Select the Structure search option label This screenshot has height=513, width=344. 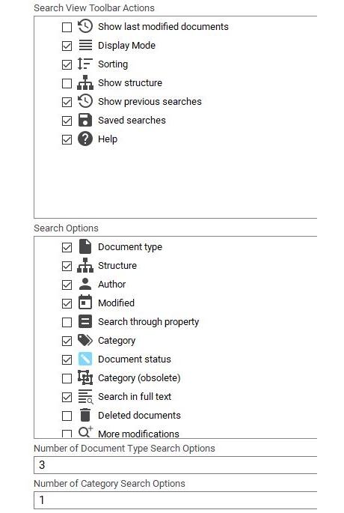coord(117,265)
